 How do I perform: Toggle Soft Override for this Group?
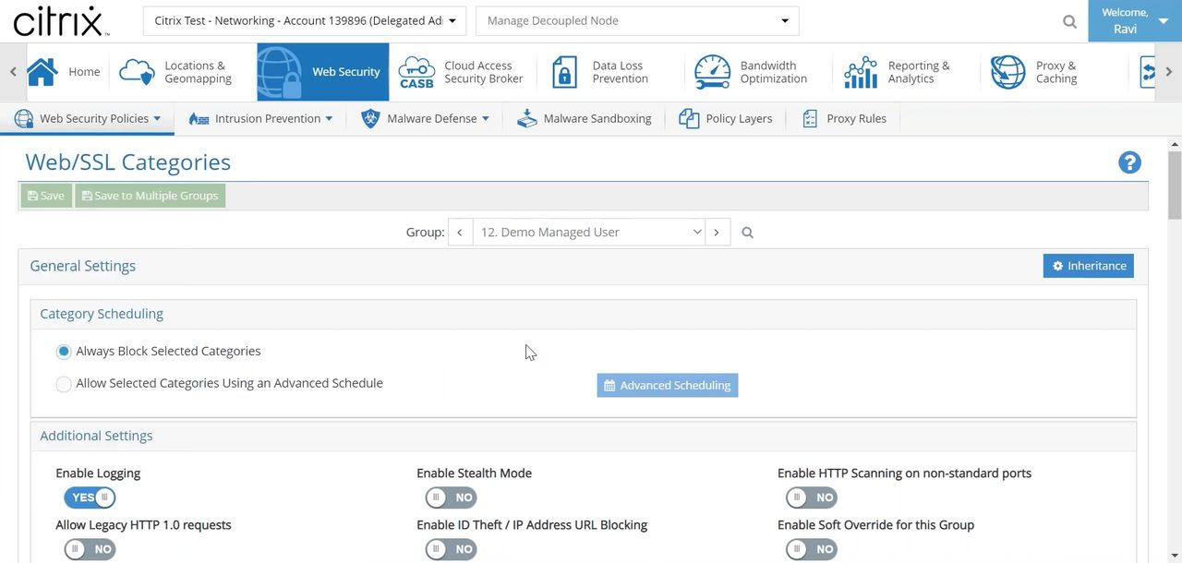point(812,549)
